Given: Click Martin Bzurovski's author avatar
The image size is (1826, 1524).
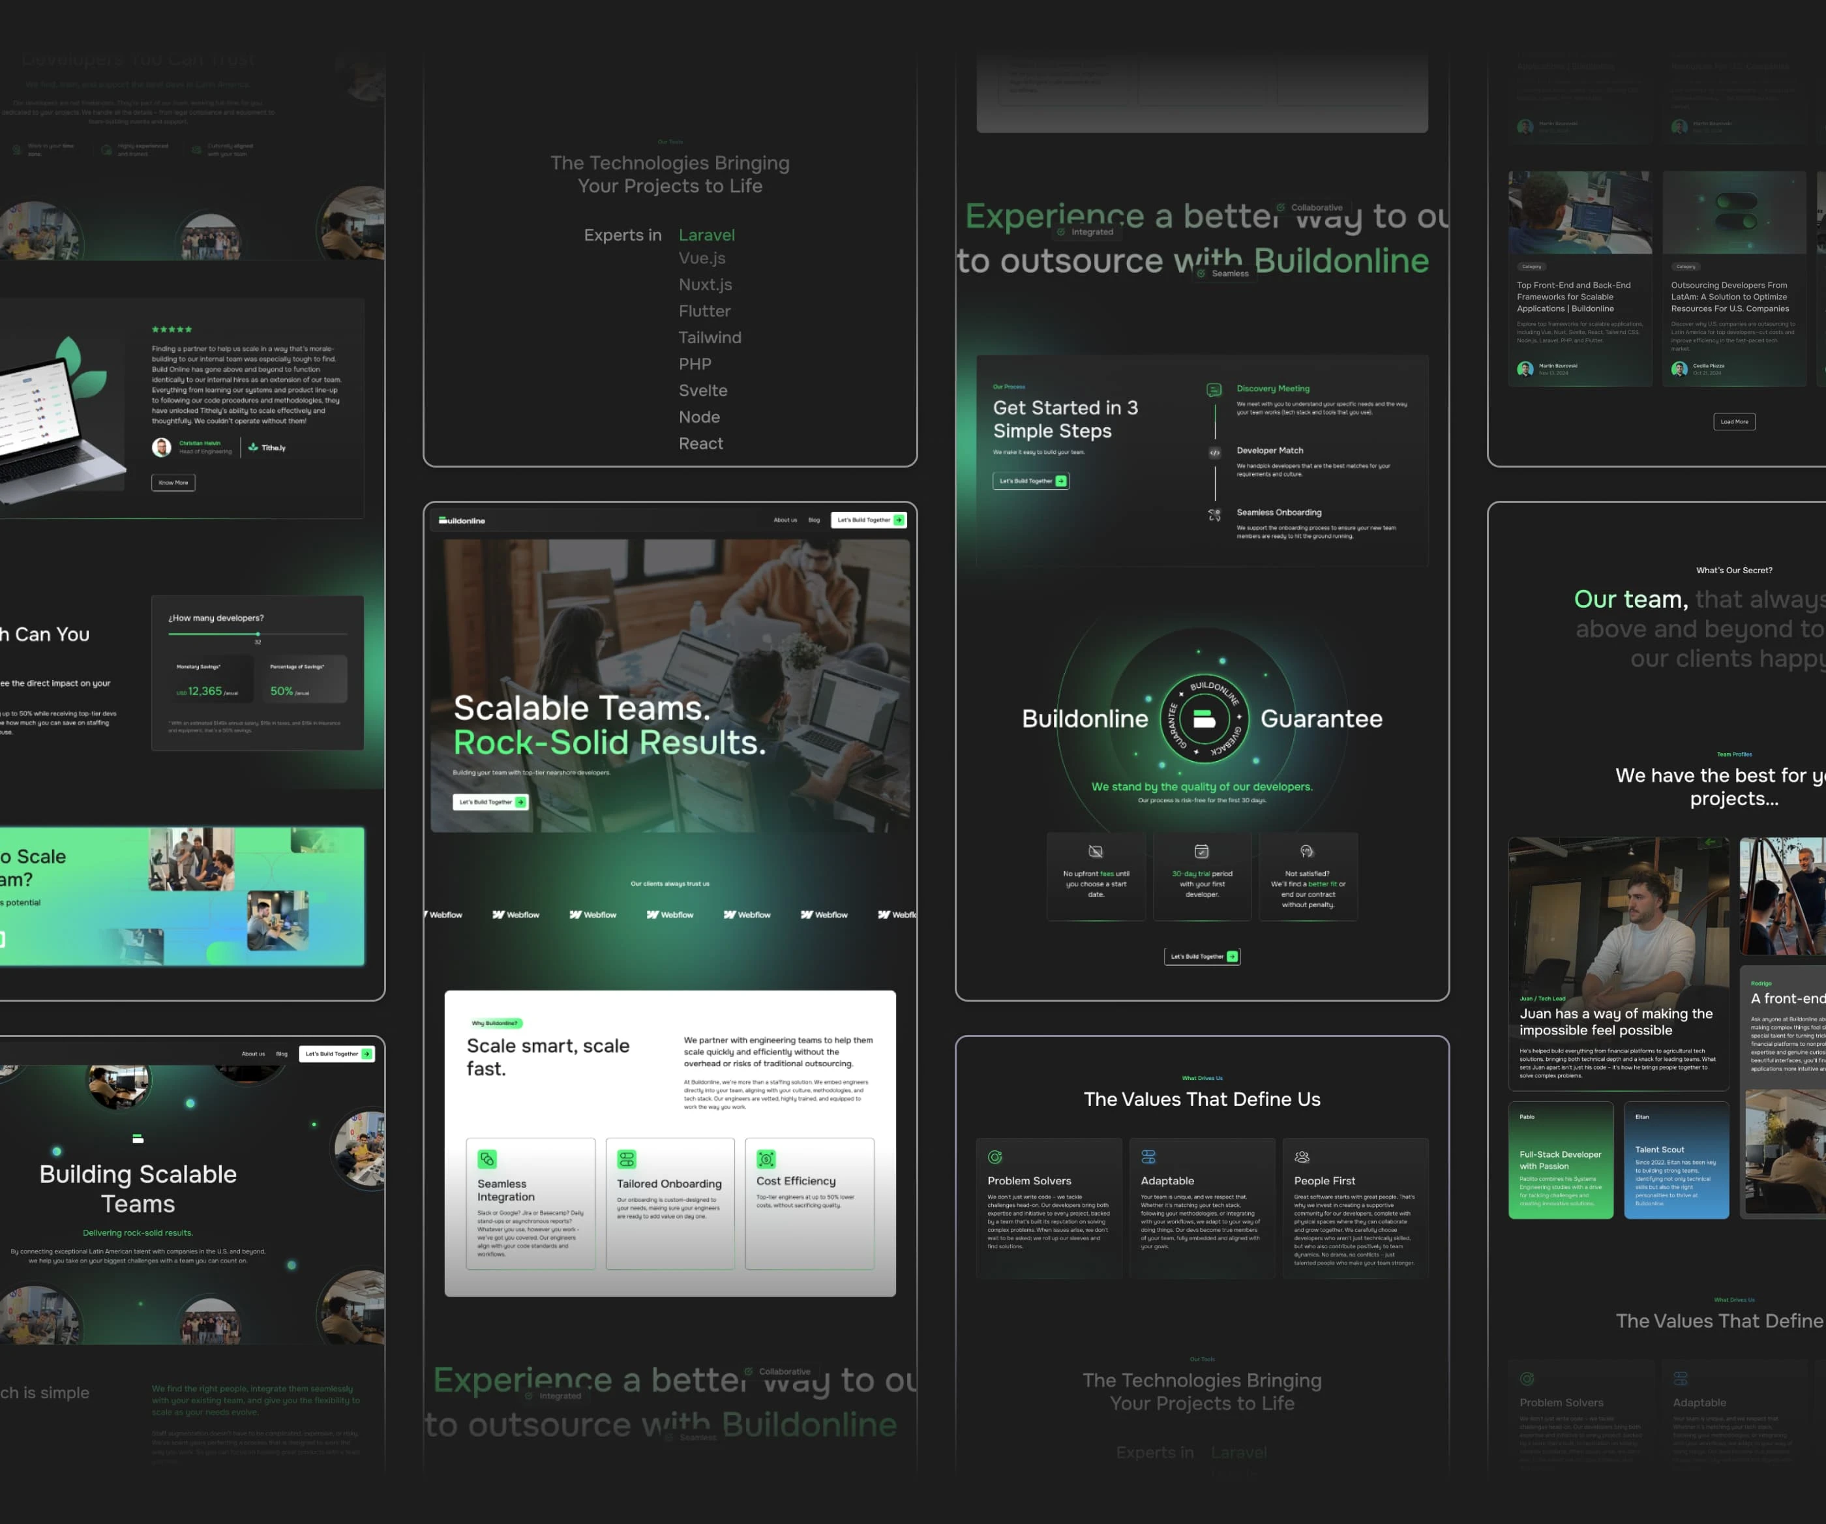Looking at the screenshot, I should (1525, 368).
